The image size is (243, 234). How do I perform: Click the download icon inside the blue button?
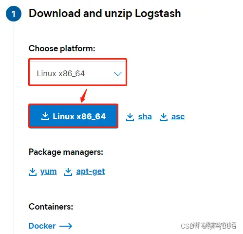pos(45,116)
